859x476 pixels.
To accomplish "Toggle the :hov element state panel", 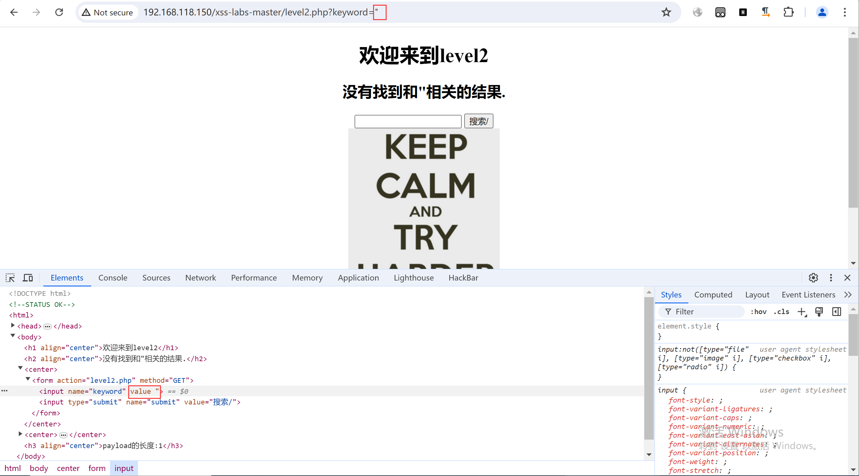I will [x=758, y=312].
